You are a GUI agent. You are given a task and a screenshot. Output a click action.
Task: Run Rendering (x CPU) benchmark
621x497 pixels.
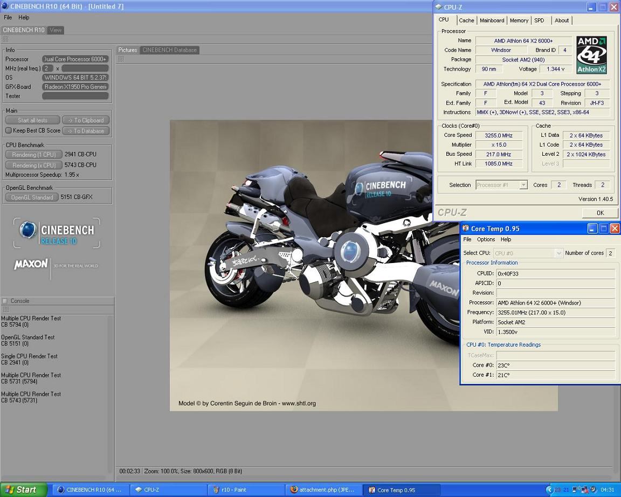tap(33, 165)
